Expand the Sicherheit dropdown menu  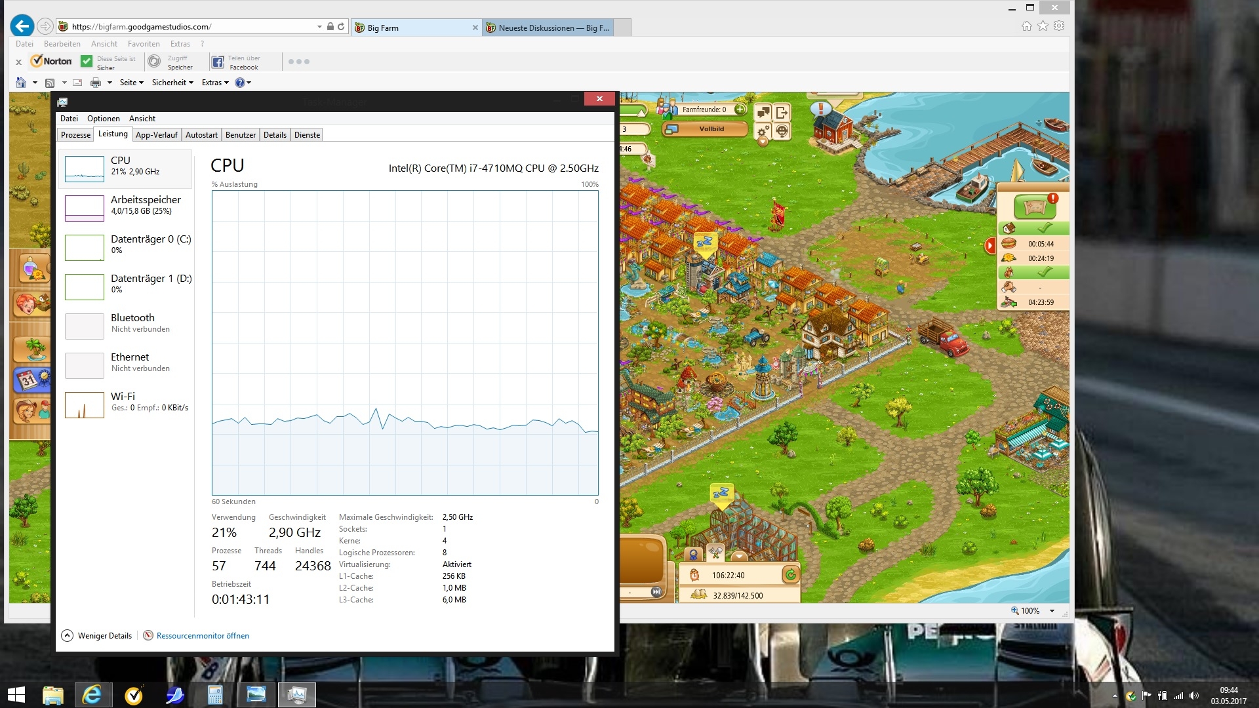click(x=172, y=83)
